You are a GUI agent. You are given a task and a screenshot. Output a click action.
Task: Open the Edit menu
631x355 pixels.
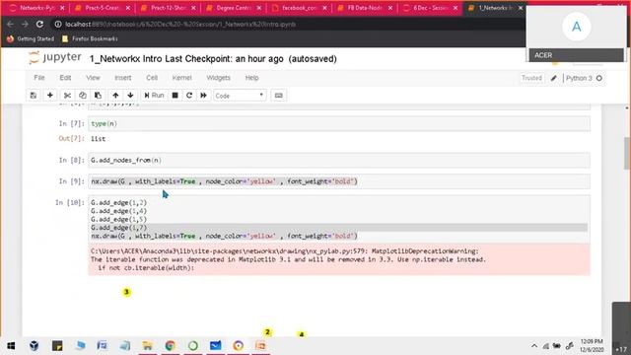pos(65,78)
